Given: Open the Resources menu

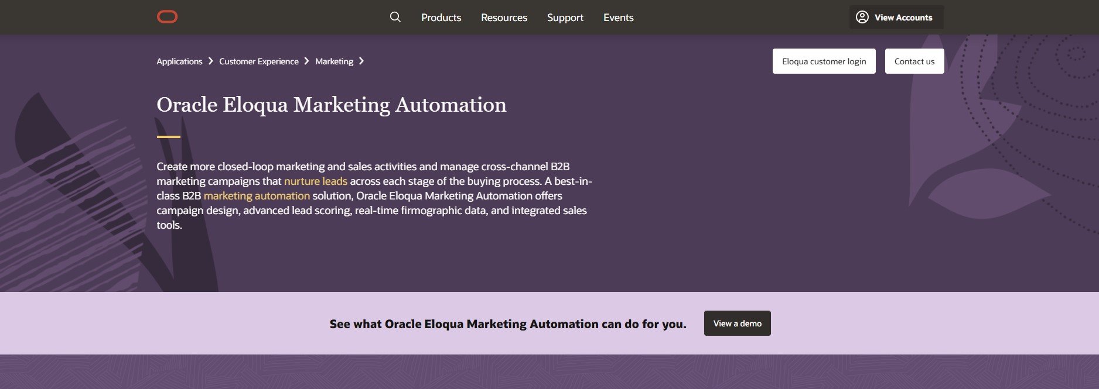Looking at the screenshot, I should coord(504,18).
